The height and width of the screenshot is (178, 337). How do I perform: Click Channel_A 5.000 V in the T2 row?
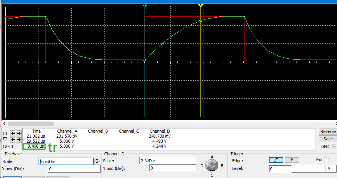pos(67,141)
